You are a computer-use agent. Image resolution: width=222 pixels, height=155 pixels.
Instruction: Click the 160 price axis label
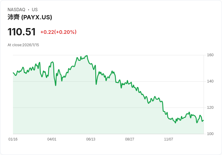(210, 55)
